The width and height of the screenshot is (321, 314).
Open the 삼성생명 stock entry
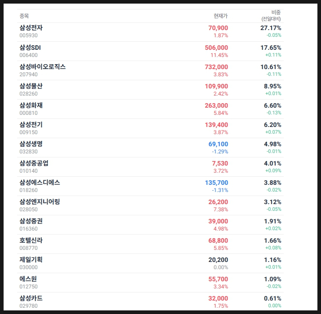coord(31,144)
